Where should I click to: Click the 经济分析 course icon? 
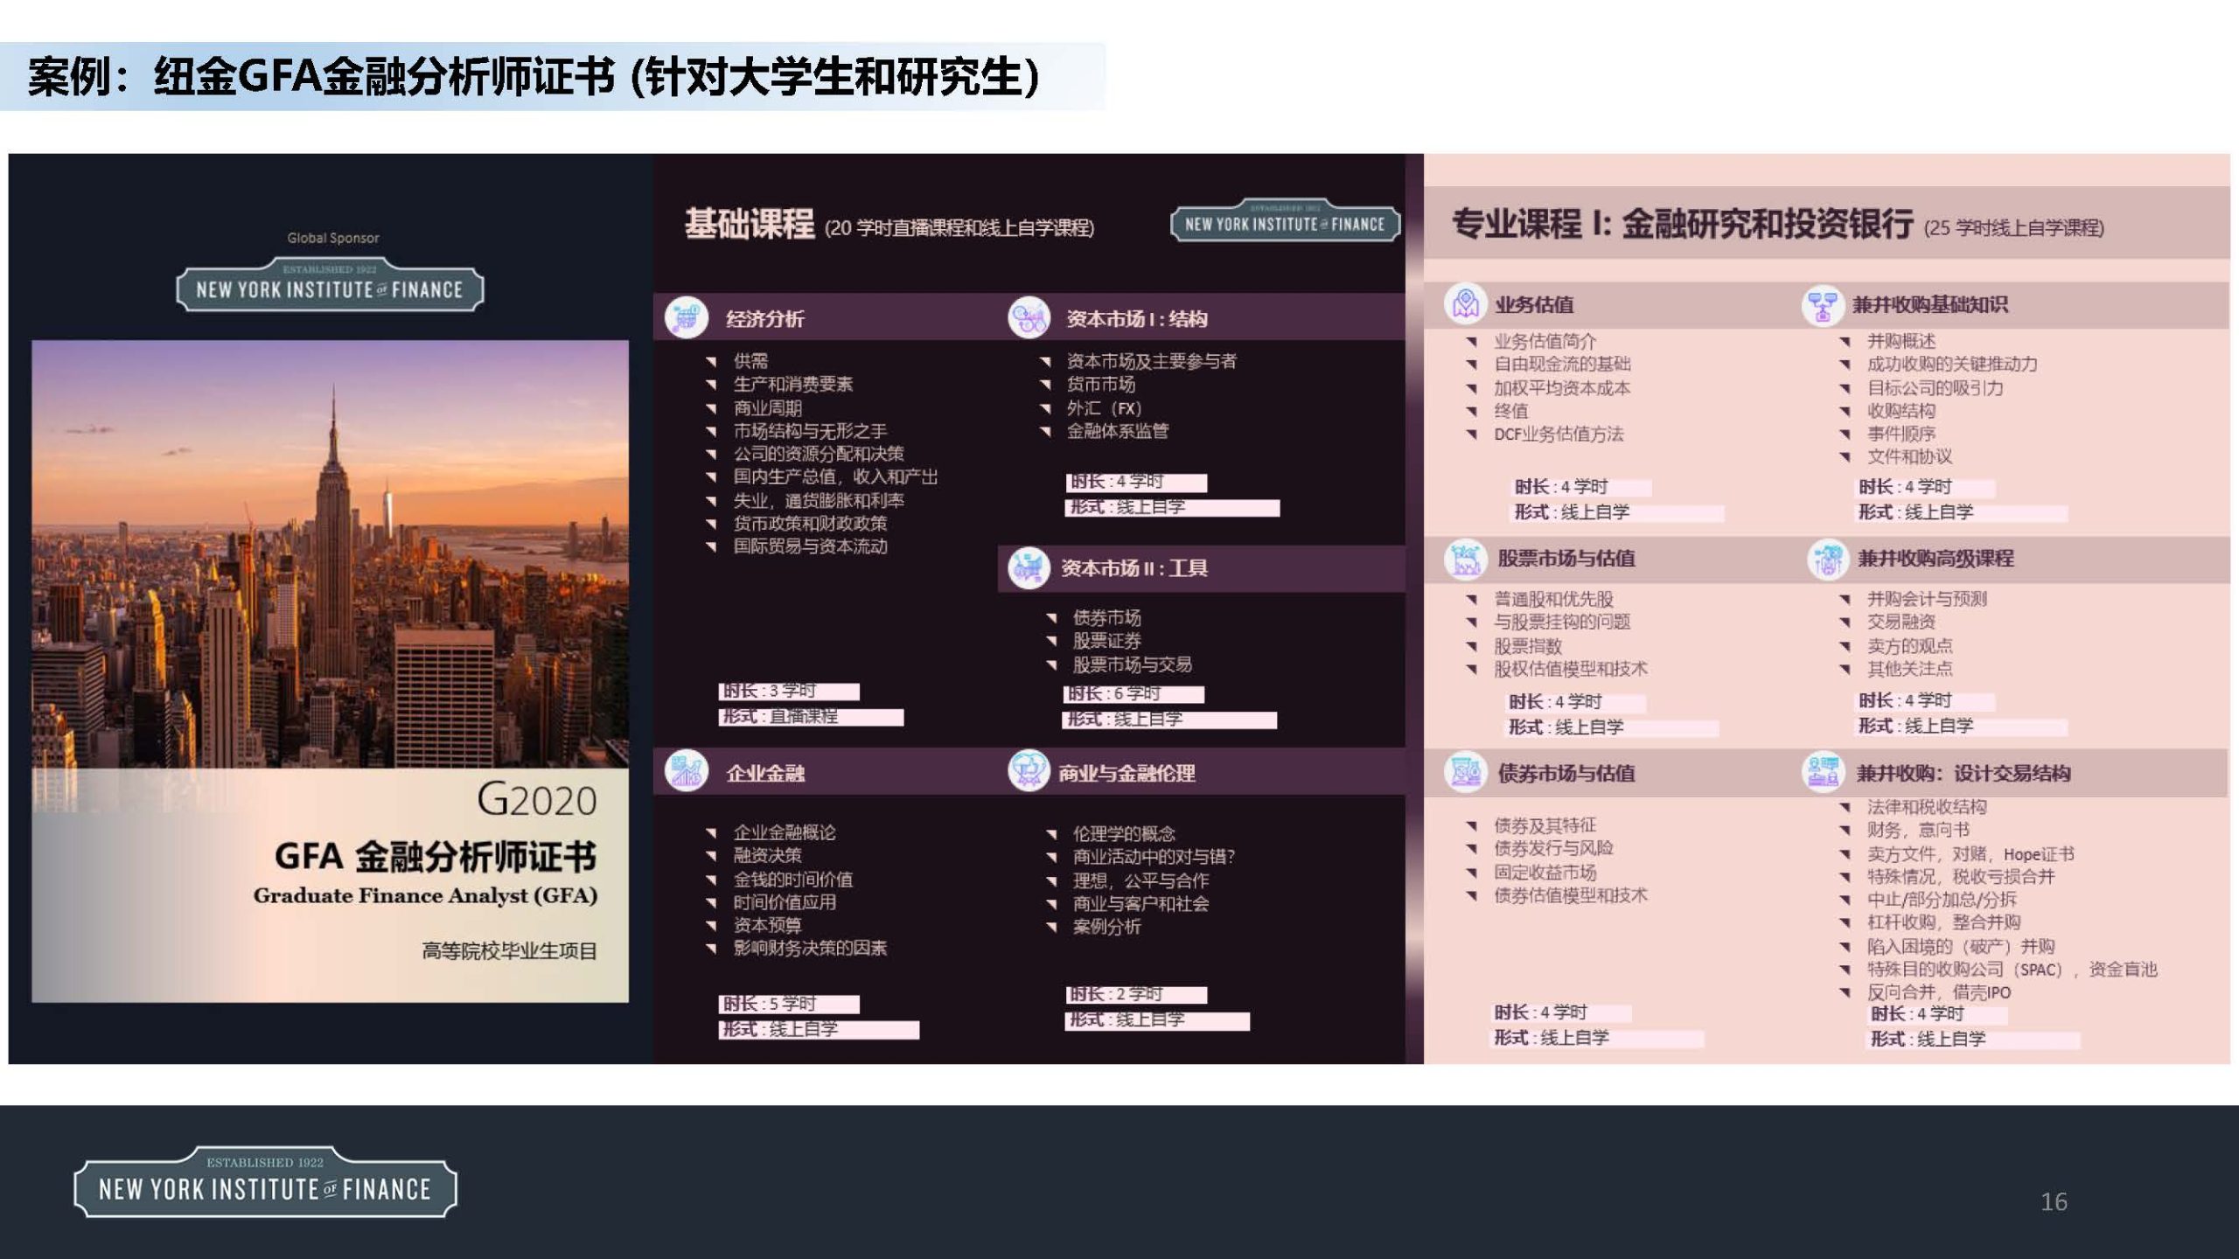[x=687, y=317]
